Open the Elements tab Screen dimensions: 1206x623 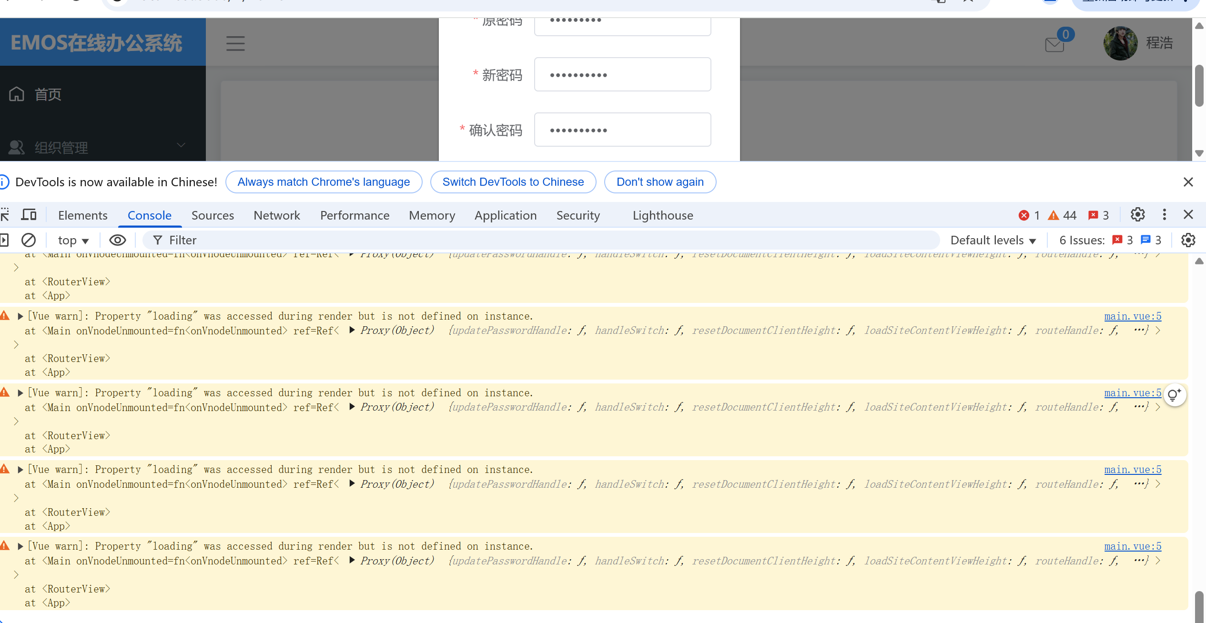point(82,216)
